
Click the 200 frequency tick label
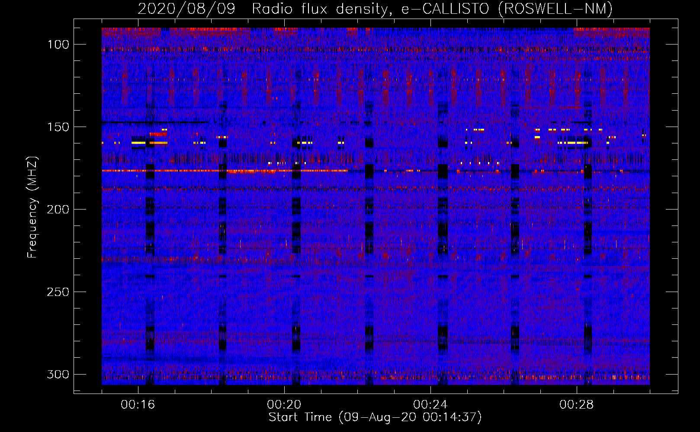click(x=58, y=210)
